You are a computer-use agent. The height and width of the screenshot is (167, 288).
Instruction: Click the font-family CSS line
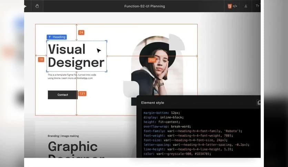pyautogui.click(x=193, y=131)
